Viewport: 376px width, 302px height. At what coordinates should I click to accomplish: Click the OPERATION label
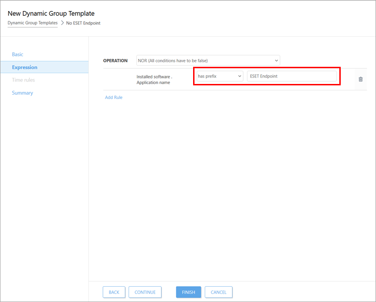point(115,61)
